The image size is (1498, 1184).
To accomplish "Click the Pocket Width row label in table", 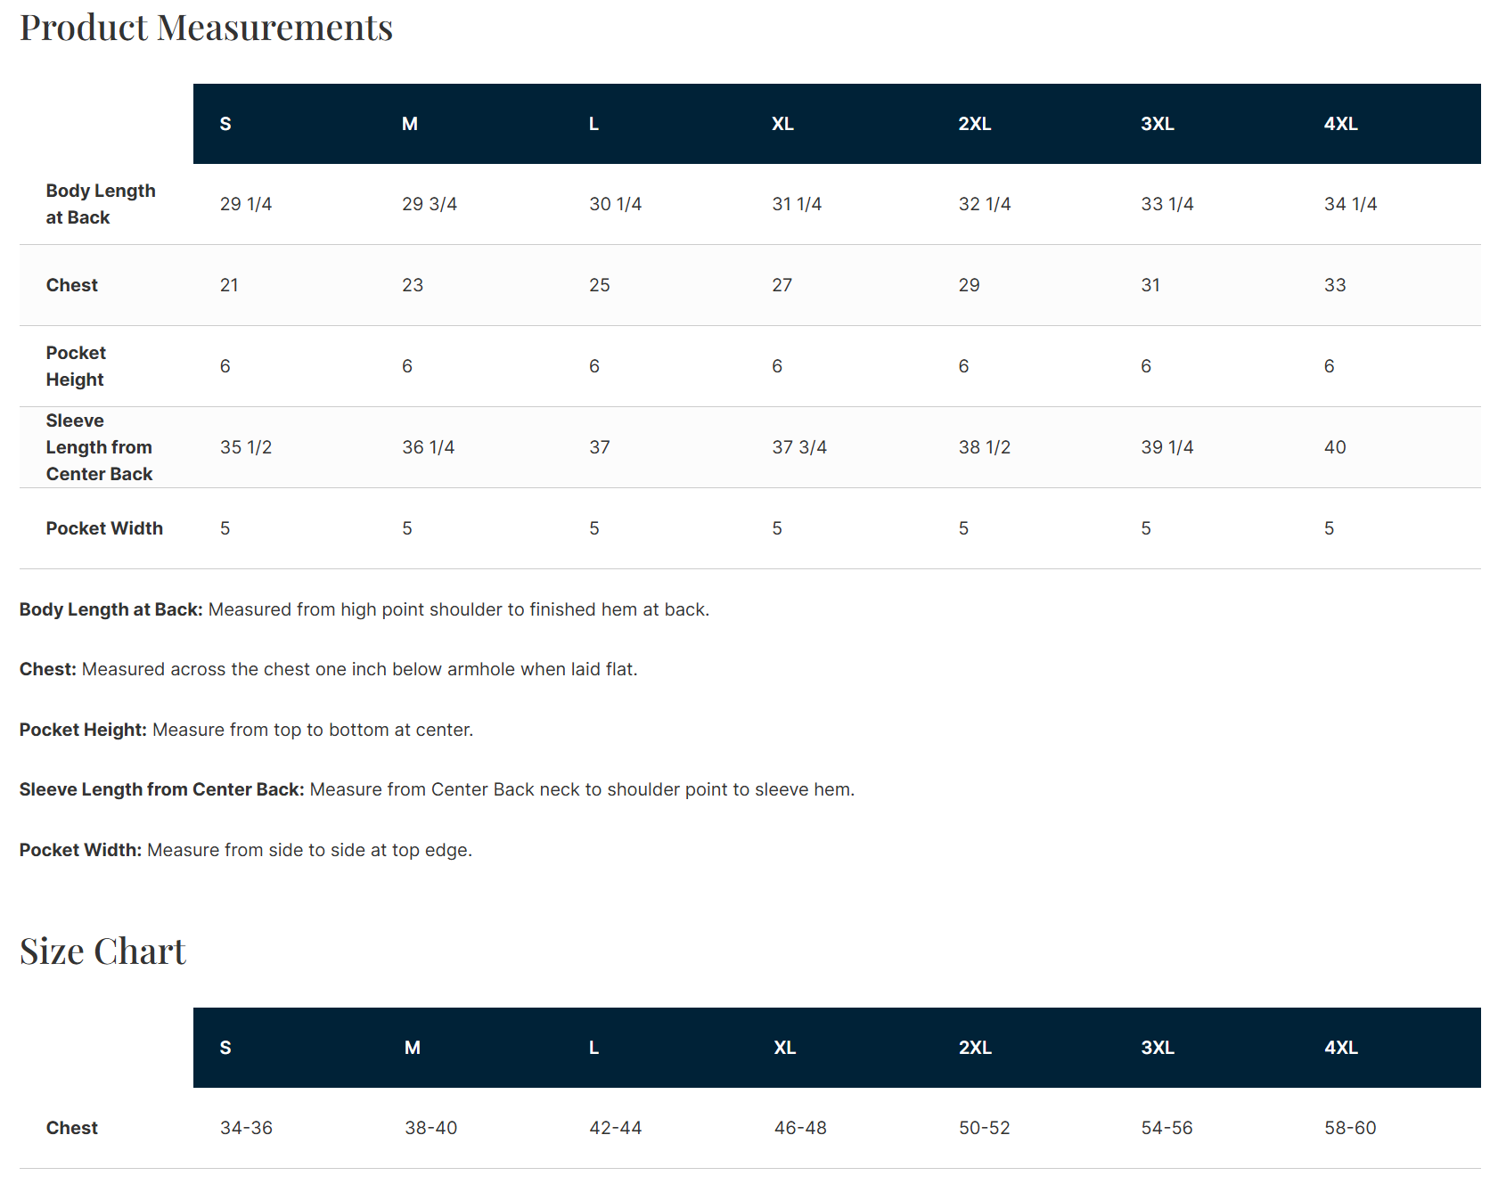I will pyautogui.click(x=104, y=528).
